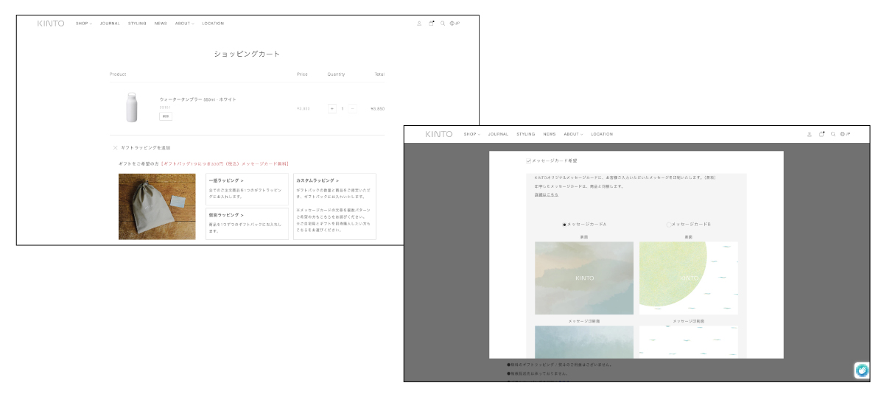Open LOCATION in the cart window
The width and height of the screenshot is (884, 394).
(x=213, y=24)
